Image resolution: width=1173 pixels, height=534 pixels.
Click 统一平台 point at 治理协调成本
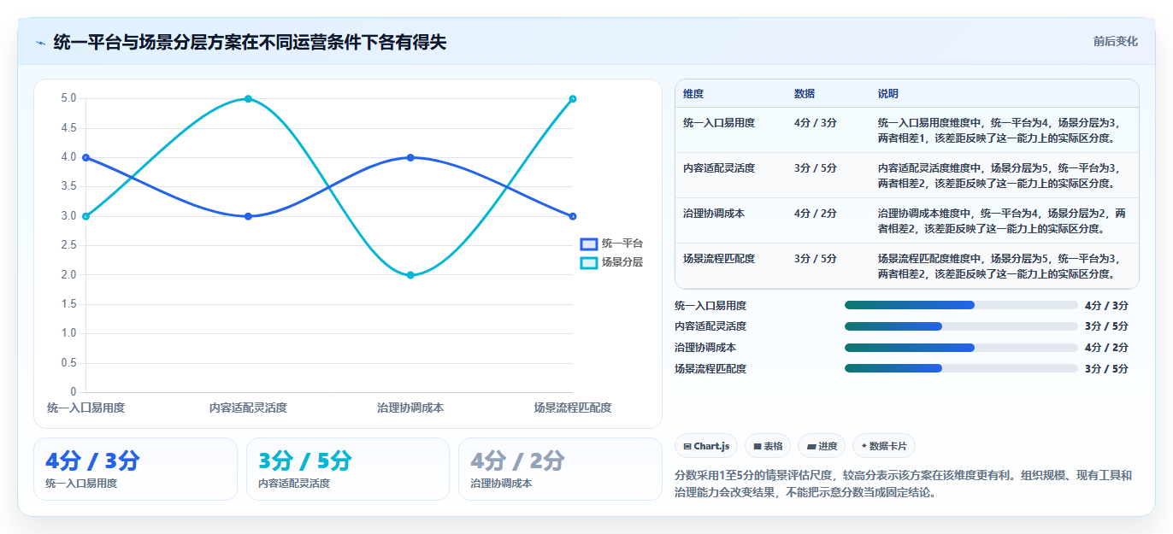click(x=410, y=157)
